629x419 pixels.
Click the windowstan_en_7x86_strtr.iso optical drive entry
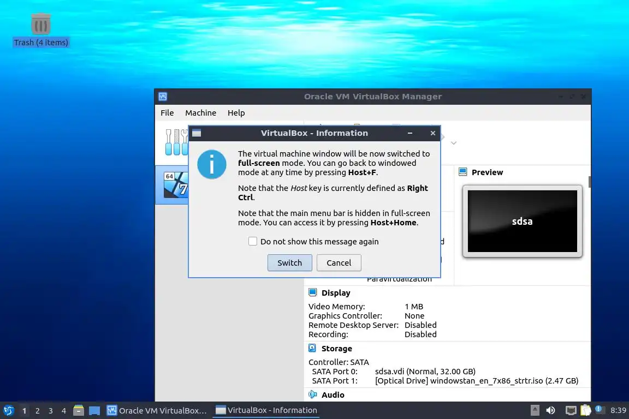coord(477,381)
